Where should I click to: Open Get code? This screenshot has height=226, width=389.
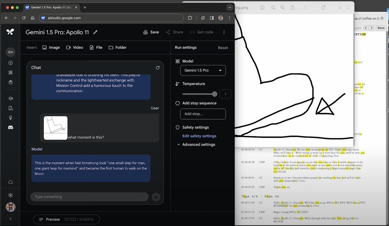click(202, 32)
